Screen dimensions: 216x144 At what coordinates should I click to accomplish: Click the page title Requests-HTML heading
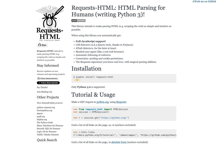(x=118, y=11)
